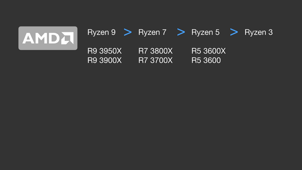Image resolution: width=302 pixels, height=170 pixels.
Task: Select the Ryzen 9 heading
Action: pyautogui.click(x=102, y=32)
